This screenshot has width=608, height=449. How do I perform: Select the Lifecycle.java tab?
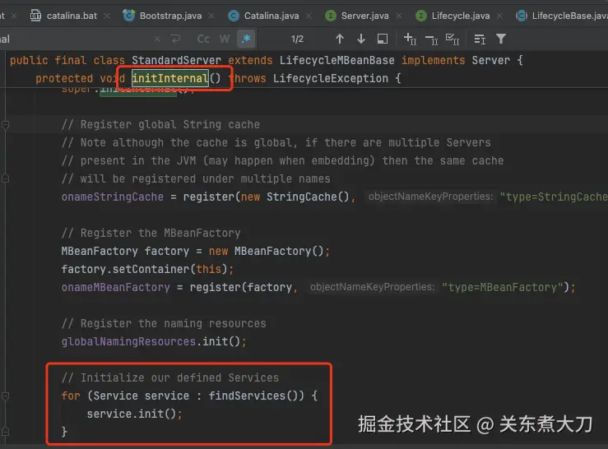(x=461, y=16)
